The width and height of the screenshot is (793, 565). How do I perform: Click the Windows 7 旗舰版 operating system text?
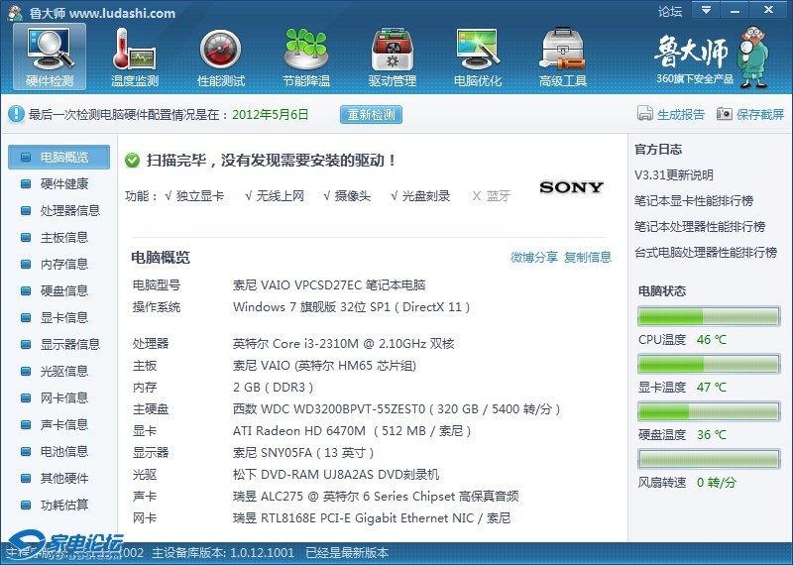pyautogui.click(x=352, y=307)
